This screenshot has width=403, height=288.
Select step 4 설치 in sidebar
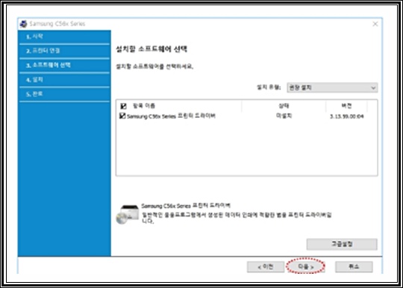tap(64, 80)
